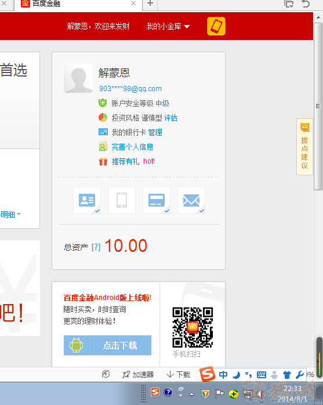Open the Sogou soft keyboard icon
This screenshot has height=405, width=323.
coord(262,374)
